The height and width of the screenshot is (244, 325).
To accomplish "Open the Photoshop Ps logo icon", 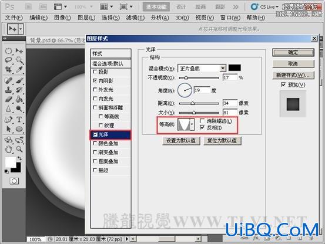I will [x=9, y=7].
